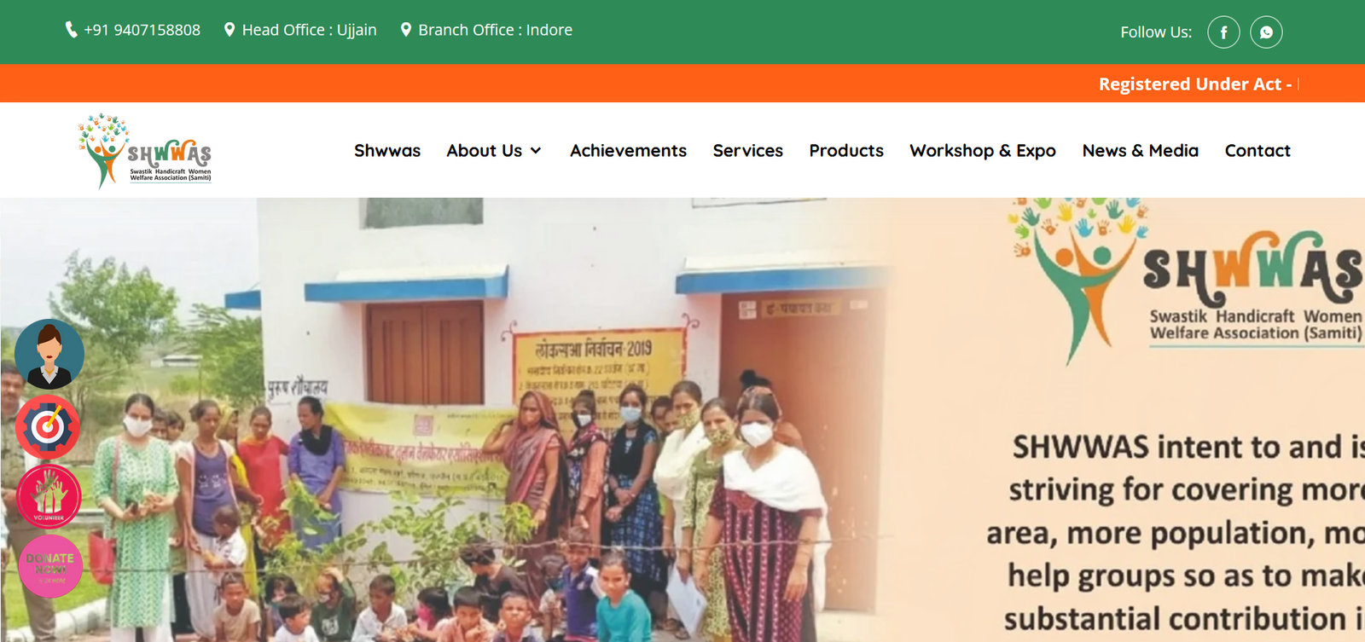Image resolution: width=1365 pixels, height=642 pixels.
Task: Click the pink Donate Now circle
Action: pos(50,566)
